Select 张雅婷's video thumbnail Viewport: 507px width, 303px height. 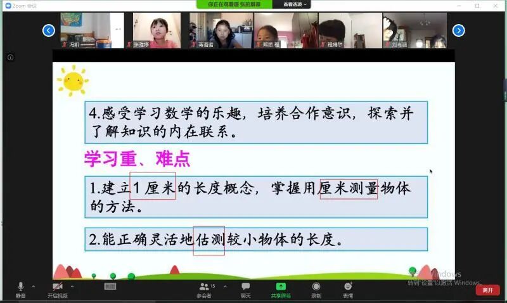[157, 30]
